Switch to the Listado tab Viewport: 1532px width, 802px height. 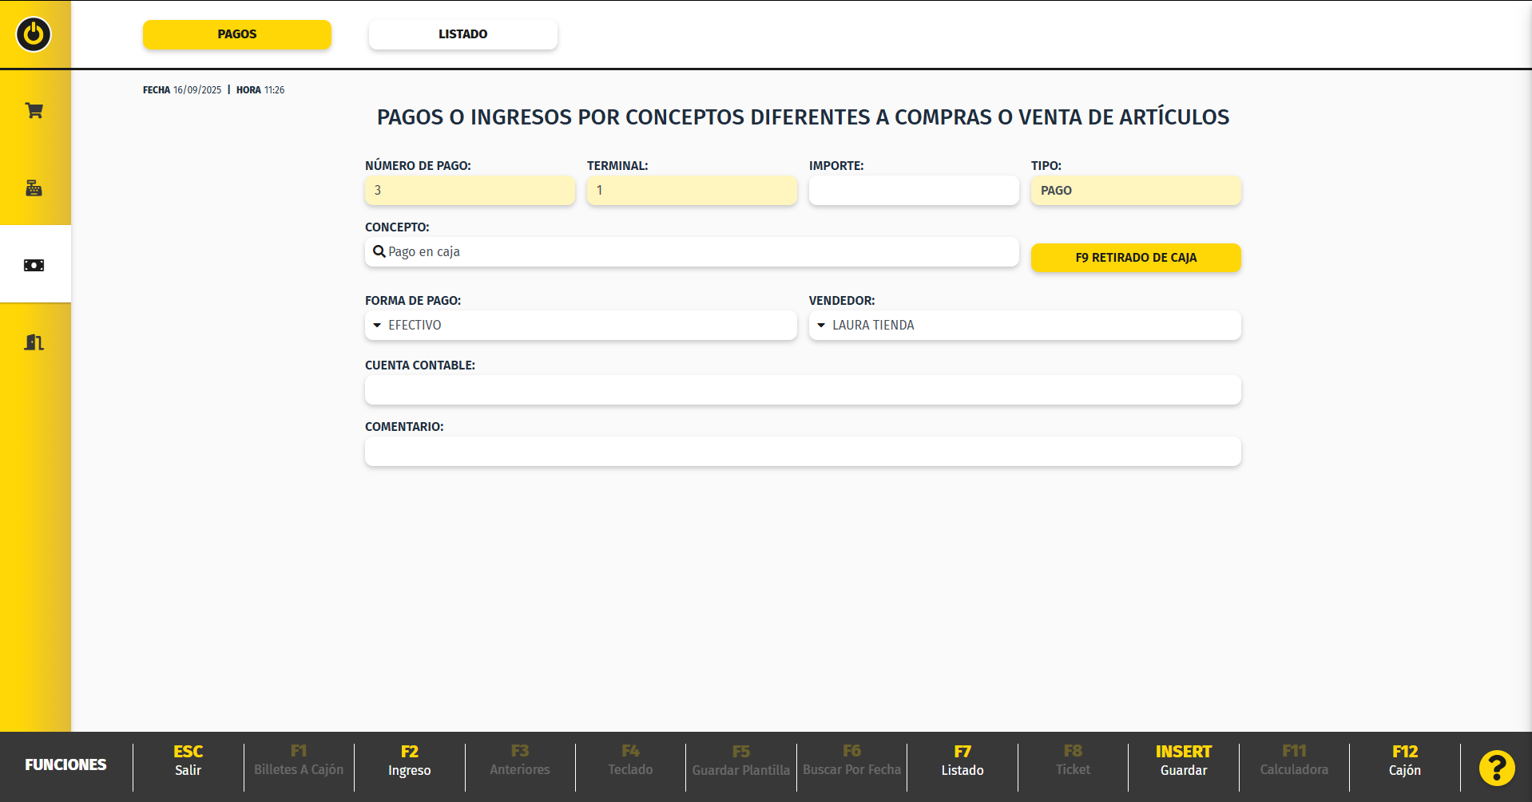pos(462,34)
